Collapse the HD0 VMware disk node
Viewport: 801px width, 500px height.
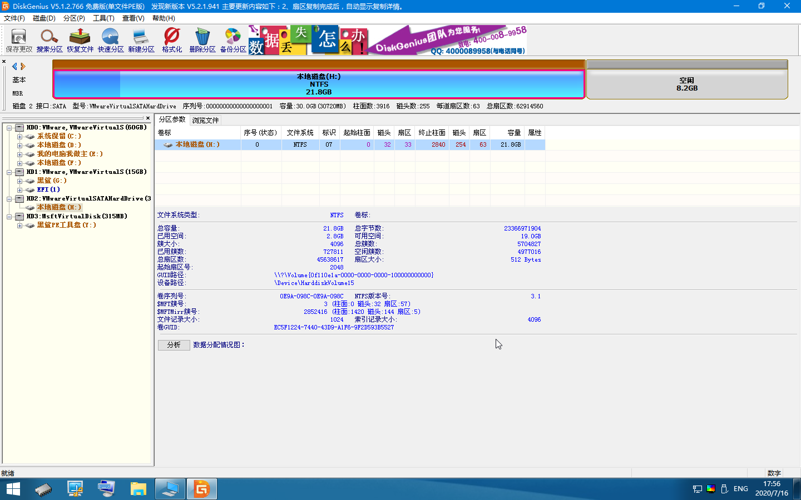coord(9,128)
